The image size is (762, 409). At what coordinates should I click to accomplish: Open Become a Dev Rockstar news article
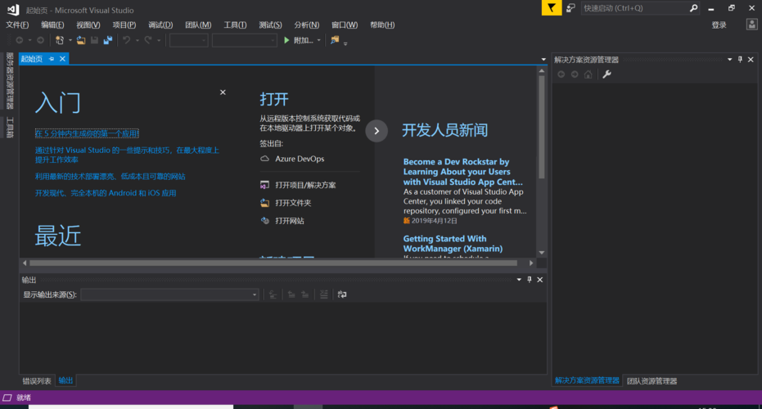point(462,172)
